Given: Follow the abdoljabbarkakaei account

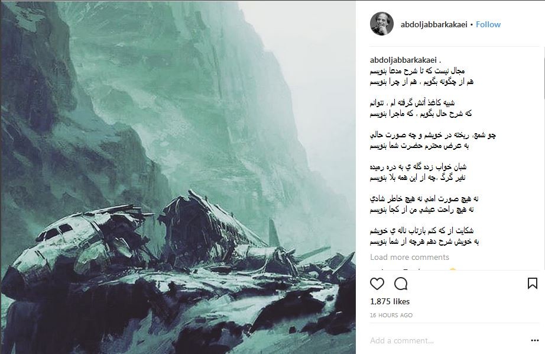Looking at the screenshot, I should (x=488, y=24).
